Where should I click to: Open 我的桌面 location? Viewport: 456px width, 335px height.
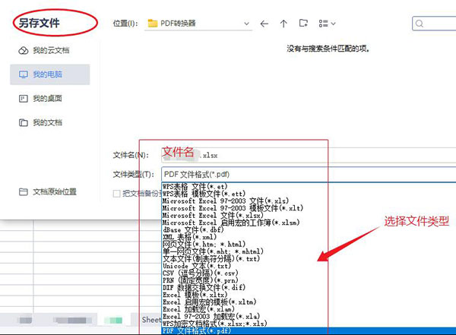click(46, 99)
